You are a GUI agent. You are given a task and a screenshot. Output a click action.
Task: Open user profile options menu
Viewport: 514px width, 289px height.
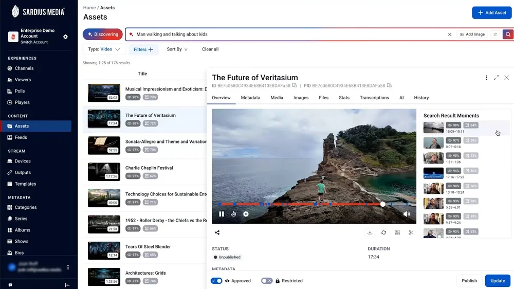pos(68,267)
